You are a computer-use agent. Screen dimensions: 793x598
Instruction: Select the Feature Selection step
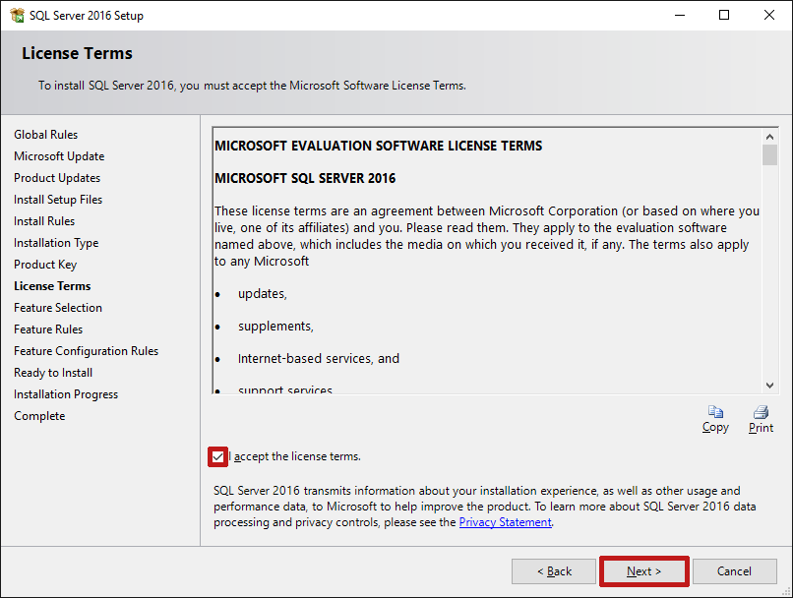coord(57,307)
